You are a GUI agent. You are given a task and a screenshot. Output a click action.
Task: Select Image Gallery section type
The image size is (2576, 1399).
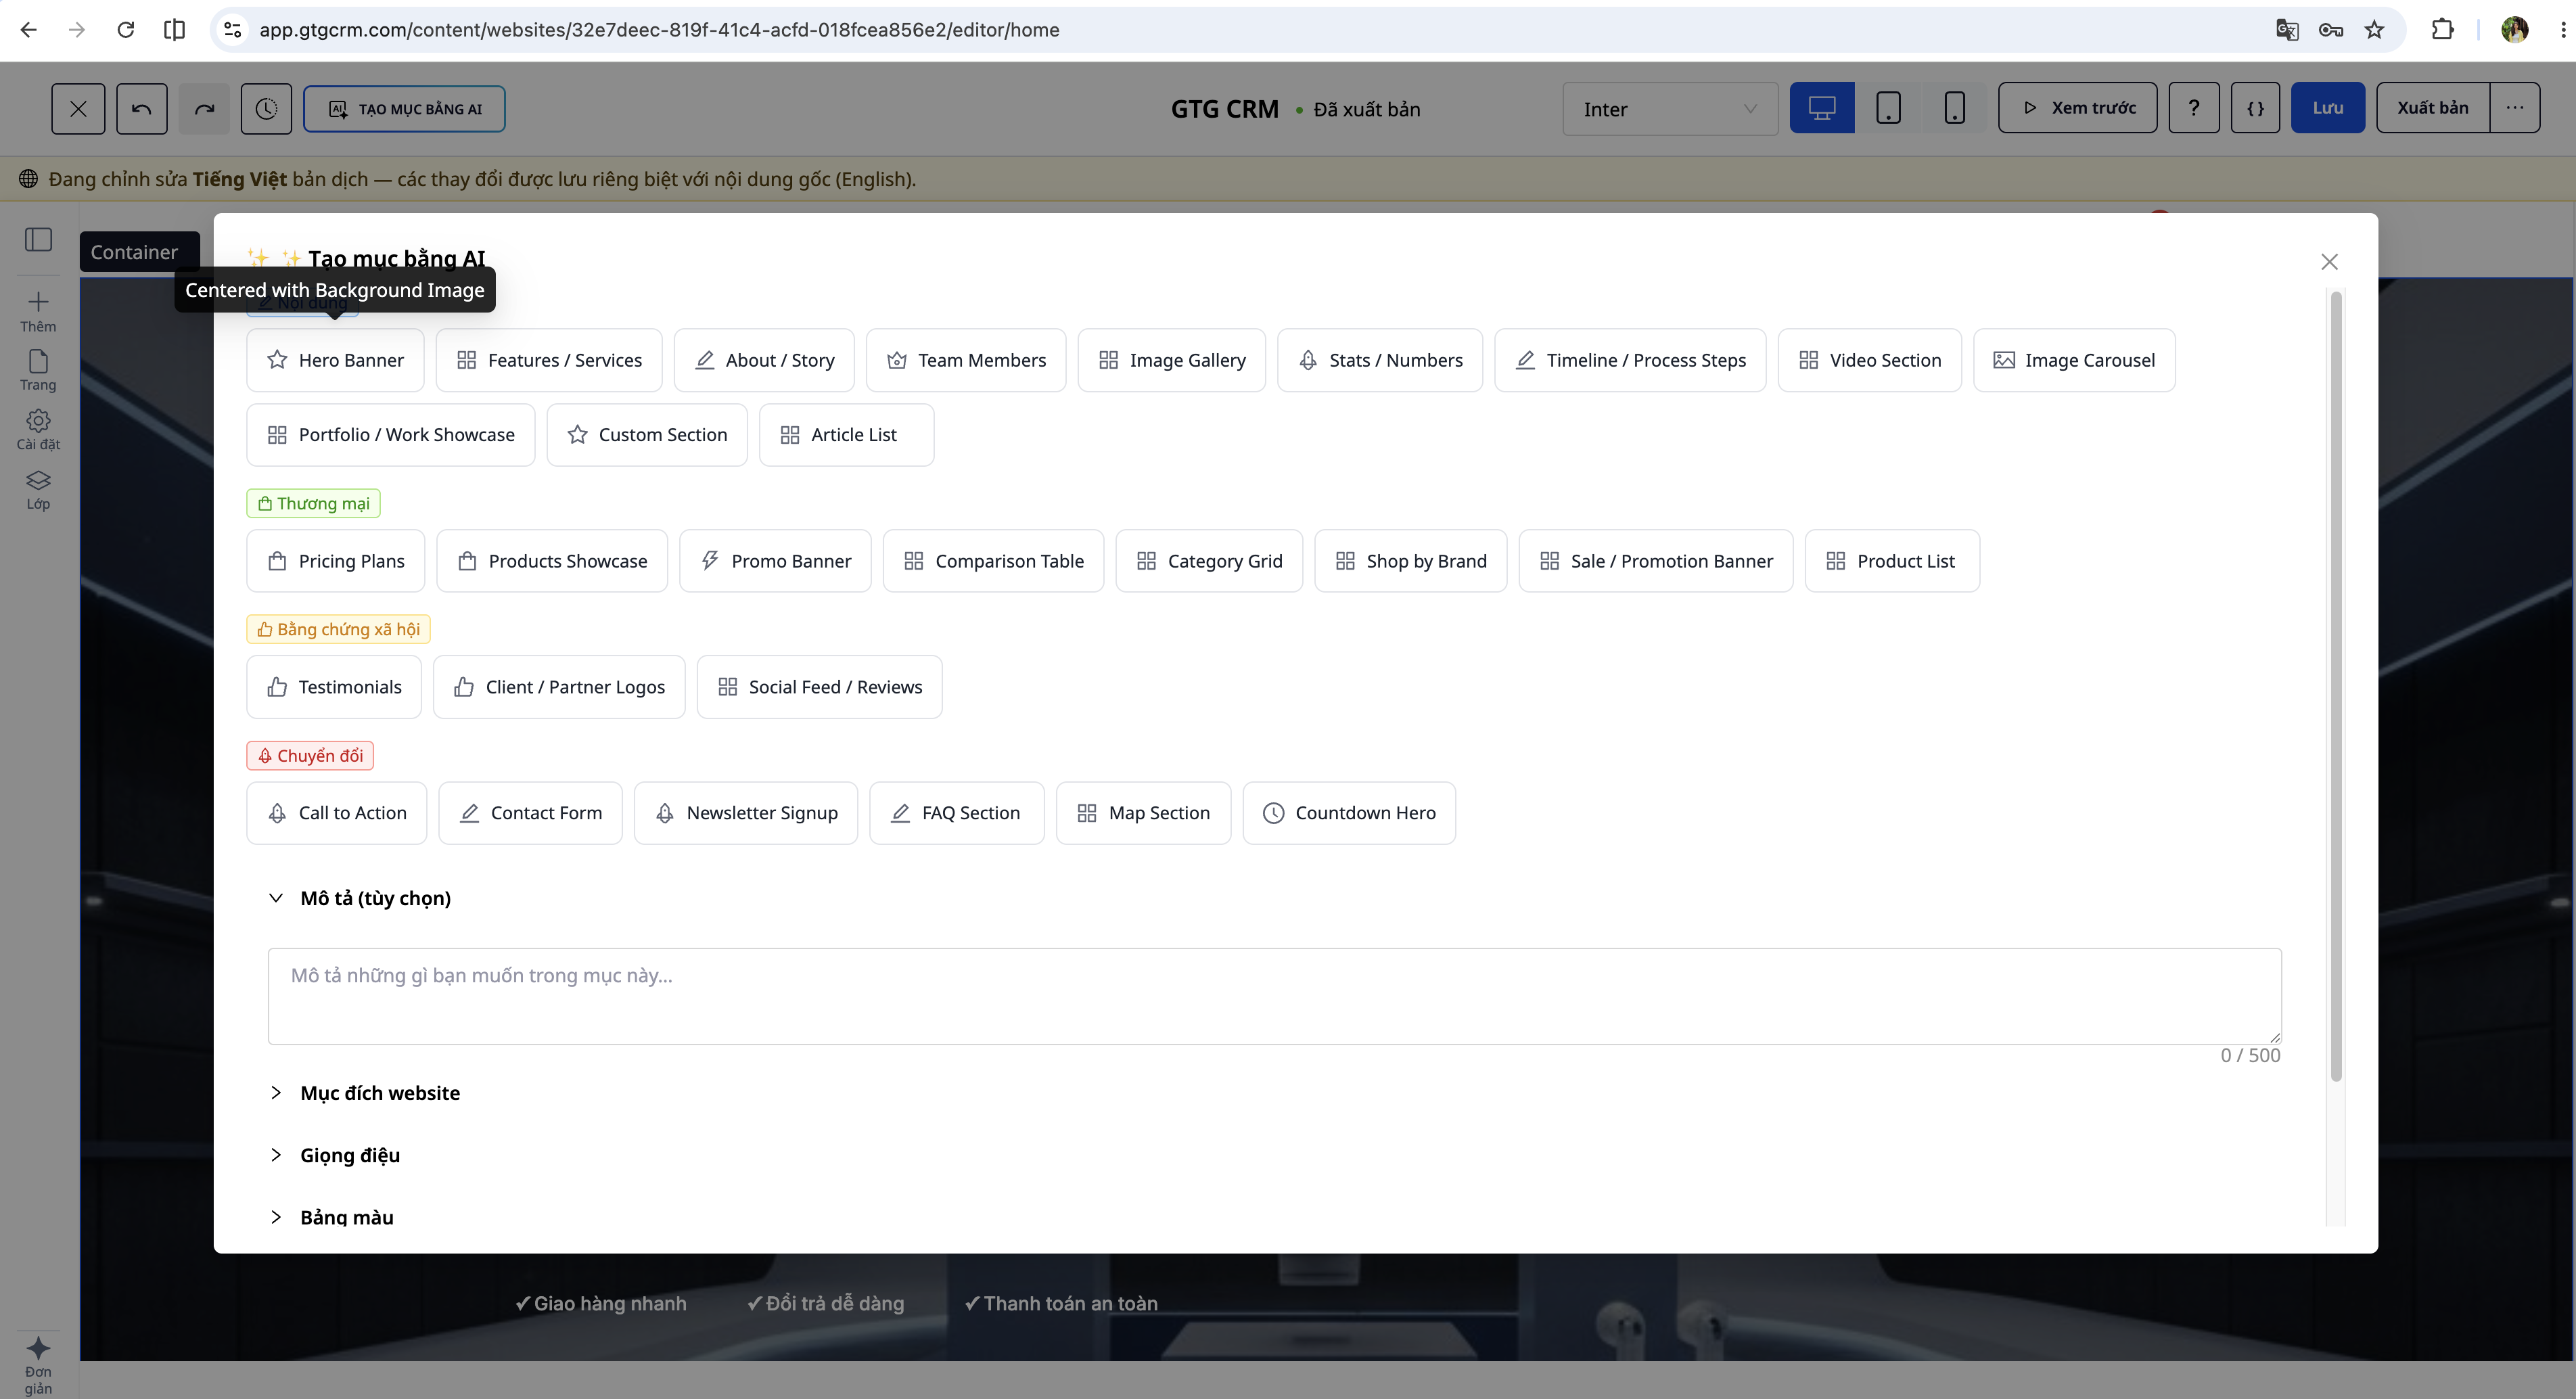[x=1172, y=360]
